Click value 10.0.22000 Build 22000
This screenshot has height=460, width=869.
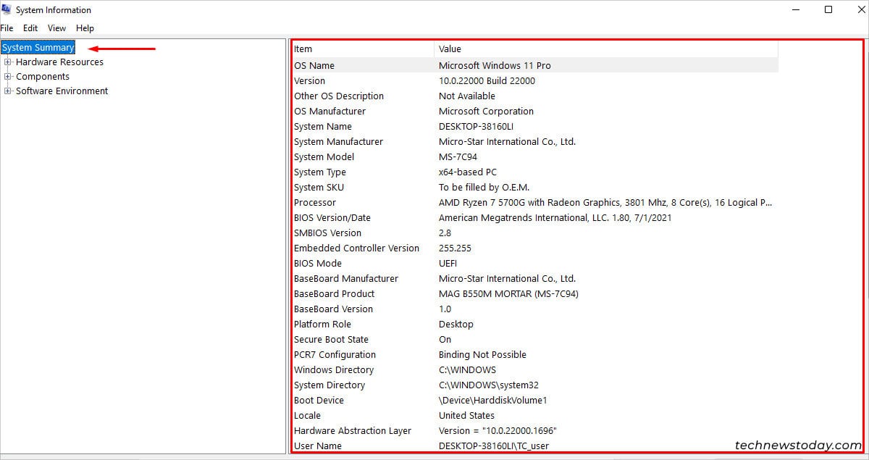[487, 80]
